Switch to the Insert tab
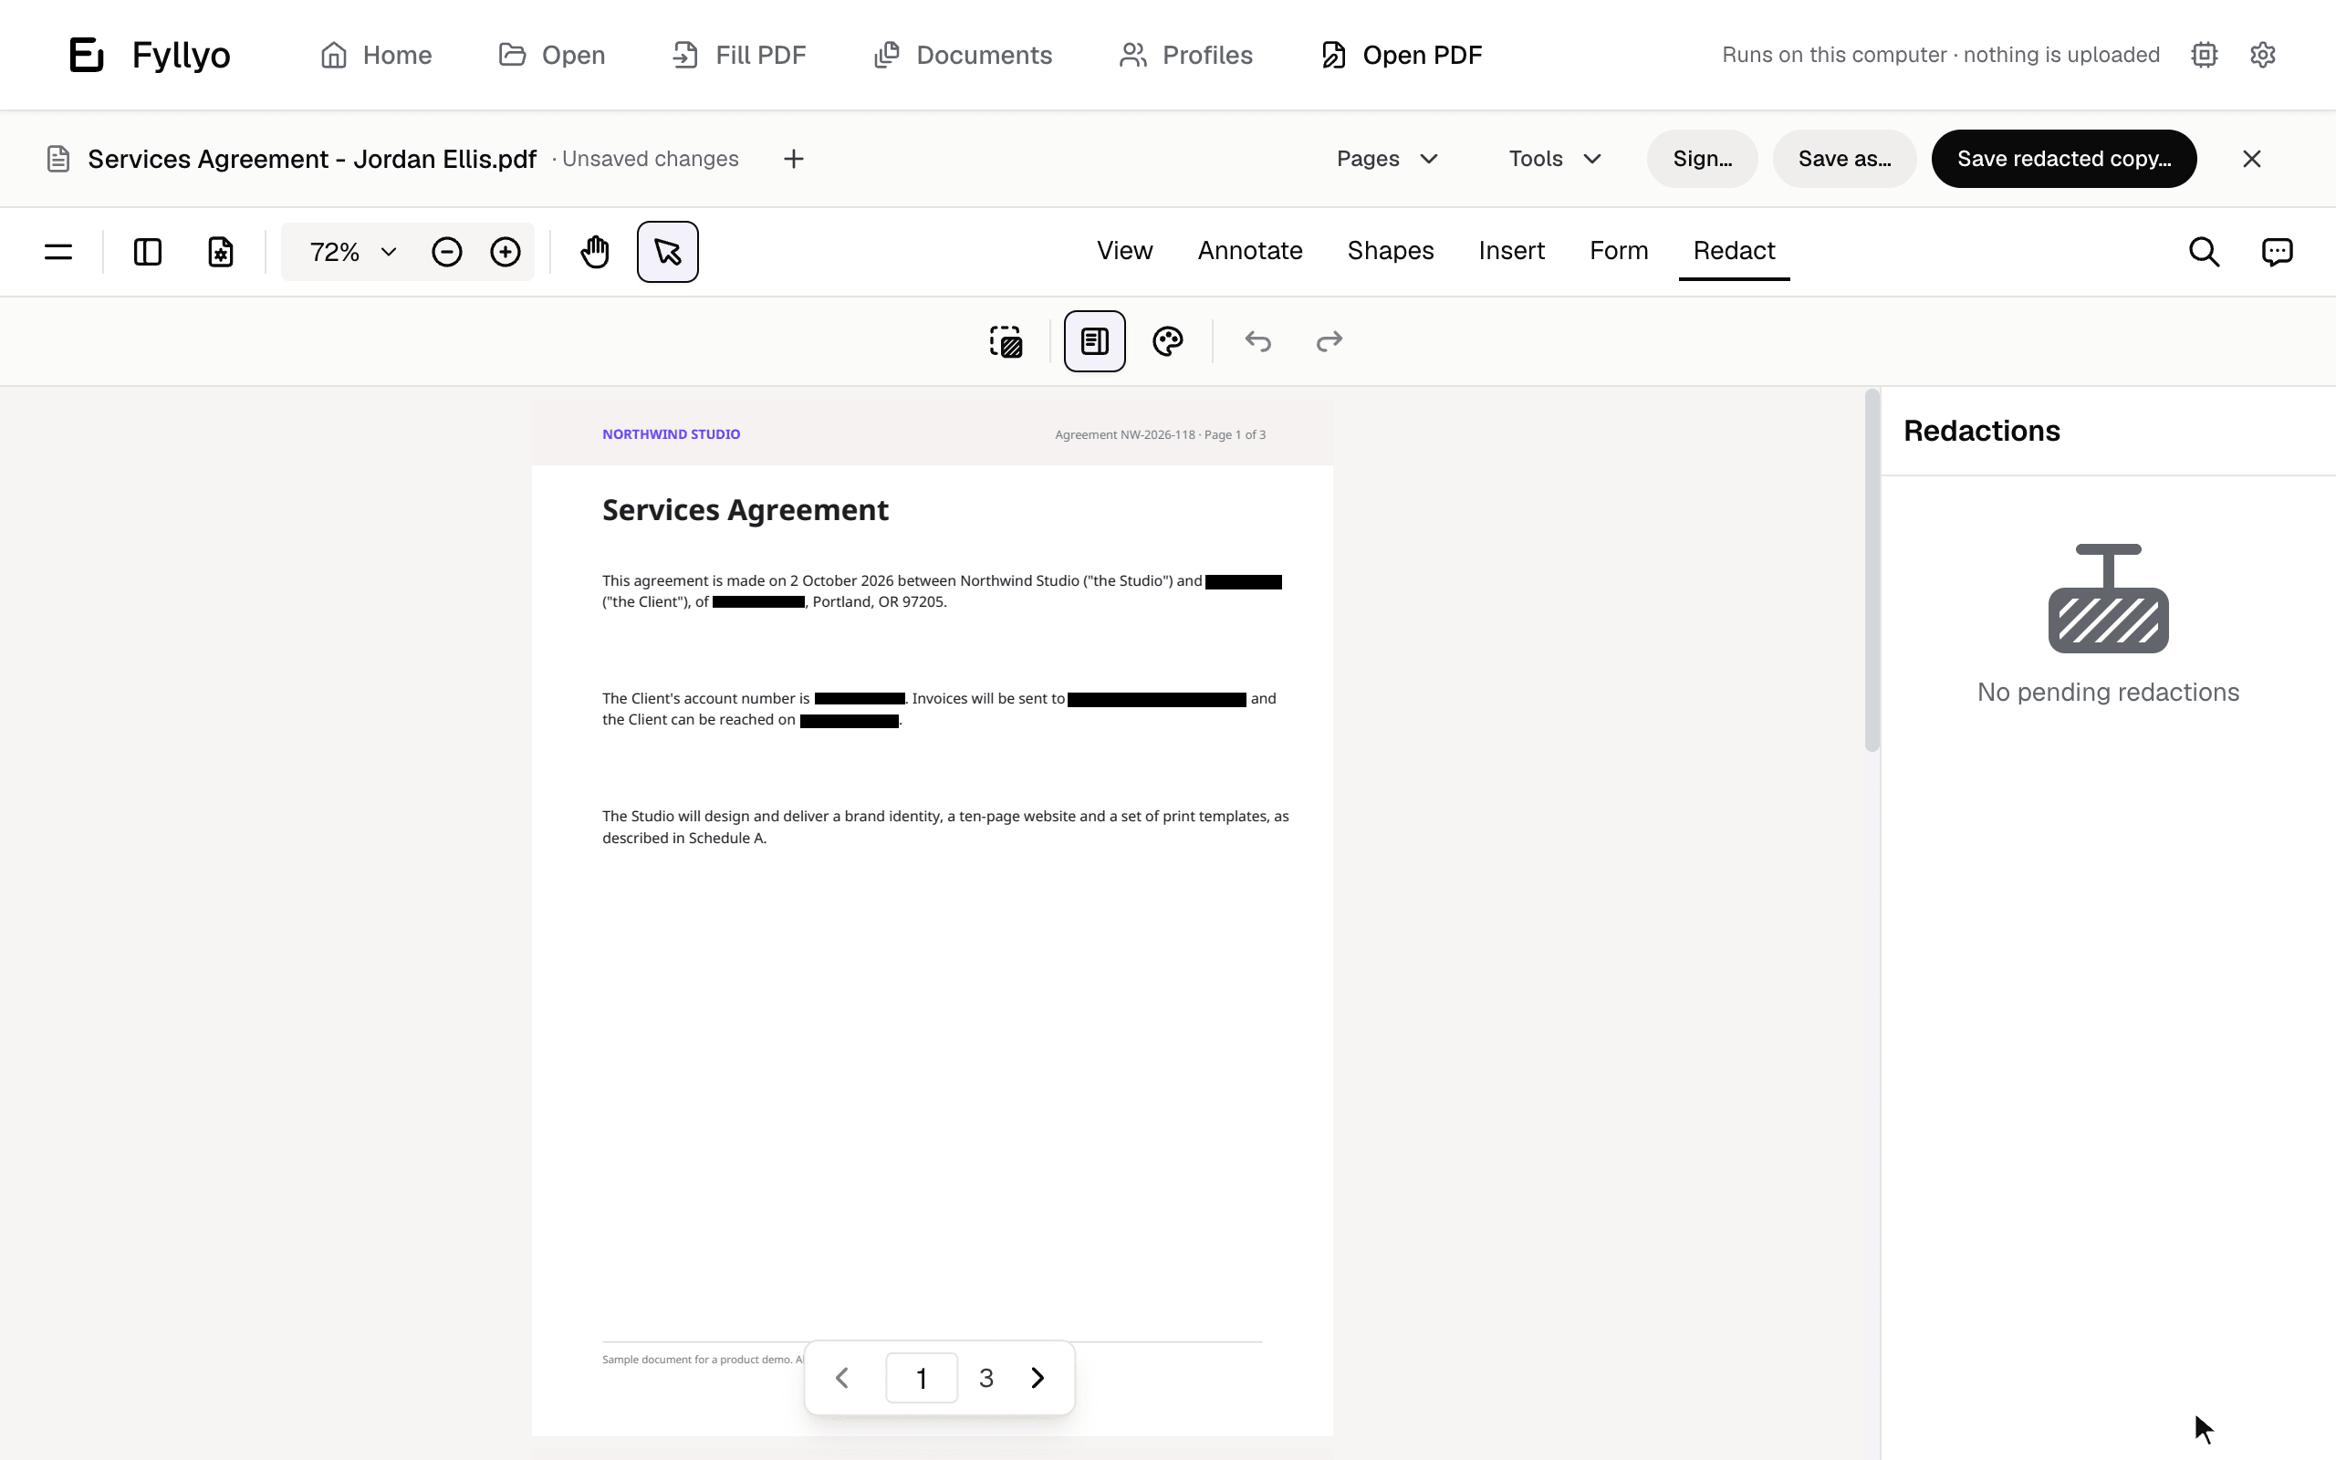Screen dimensions: 2336x1460 tap(1512, 251)
